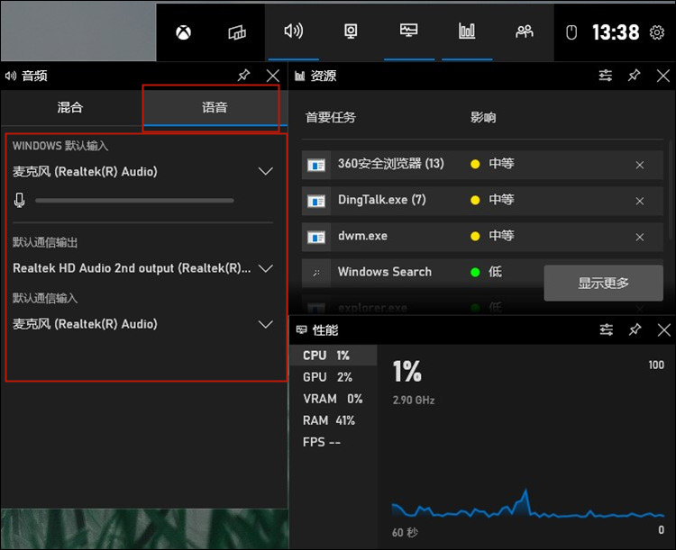Screen dimensions: 676x550
Task: Sort by the 影响 column header
Action: [483, 117]
